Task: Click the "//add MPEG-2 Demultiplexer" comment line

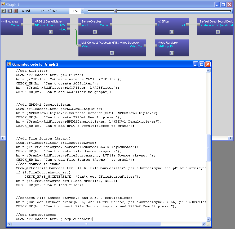Action: click(43, 105)
